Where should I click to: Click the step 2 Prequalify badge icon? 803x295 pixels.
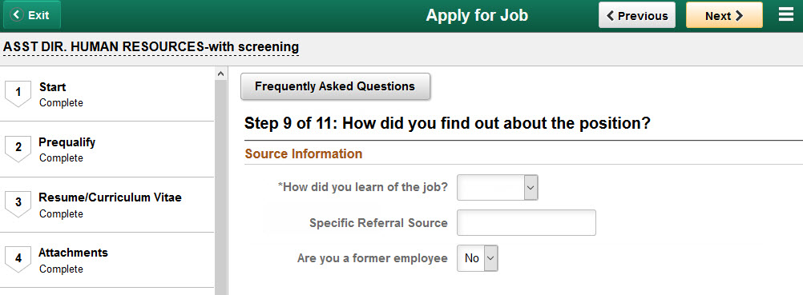point(18,149)
